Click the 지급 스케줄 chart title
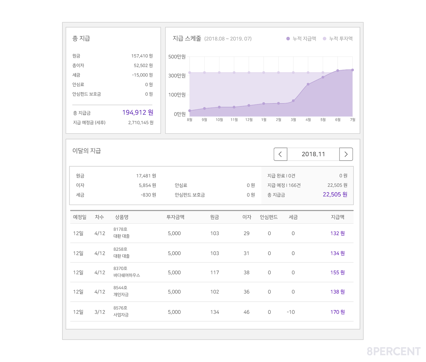This screenshot has height=362, width=426. pos(187,39)
